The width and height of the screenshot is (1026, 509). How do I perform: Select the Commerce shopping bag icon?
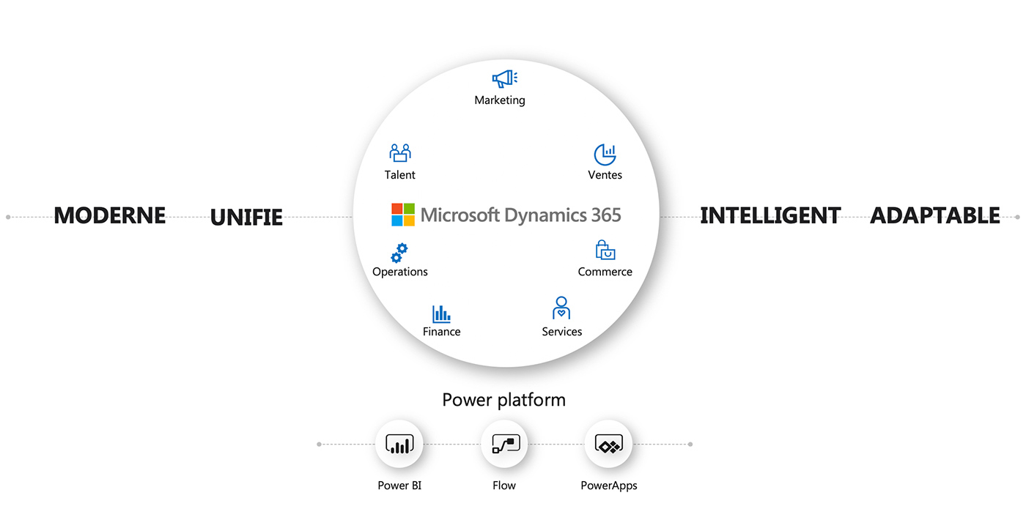coord(605,250)
